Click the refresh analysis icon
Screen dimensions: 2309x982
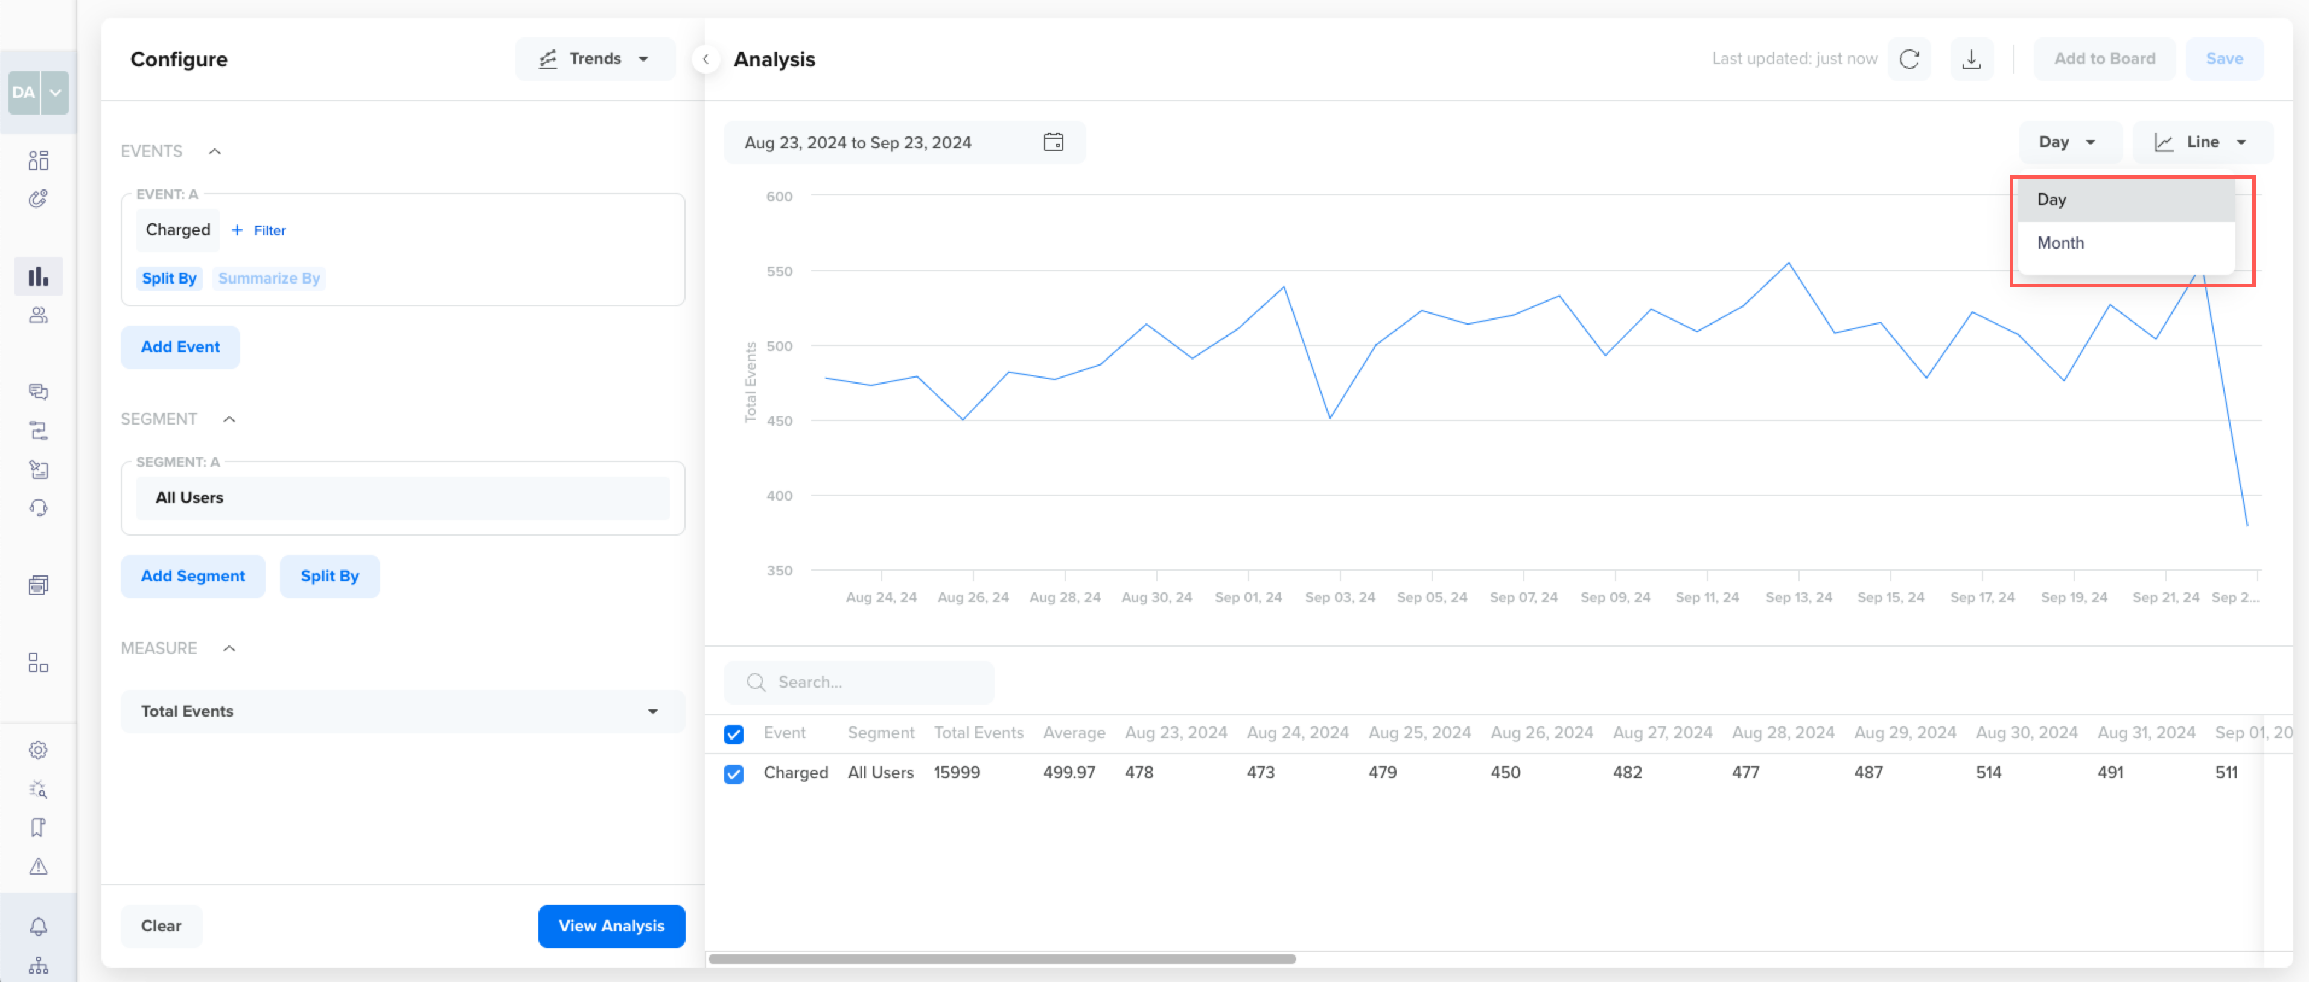coord(1909,59)
